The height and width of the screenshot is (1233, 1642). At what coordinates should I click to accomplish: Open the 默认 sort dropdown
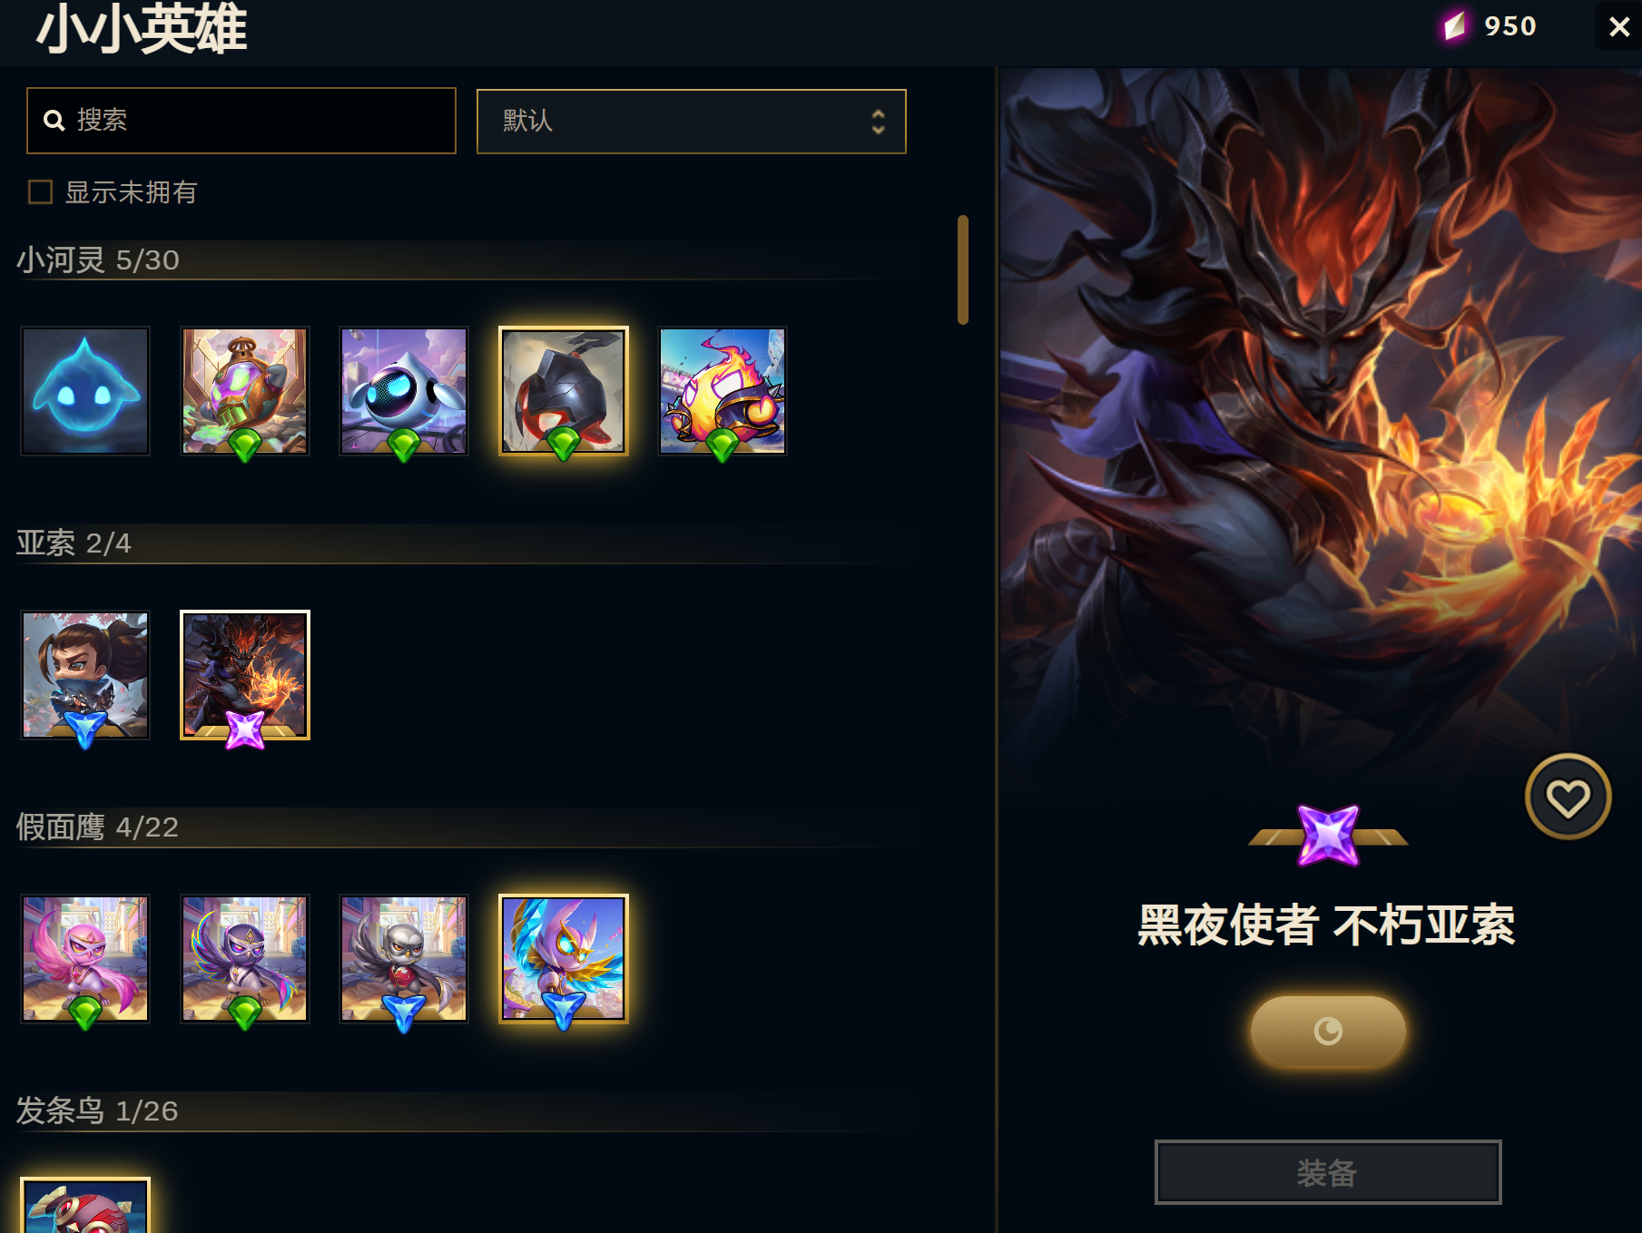click(x=692, y=122)
